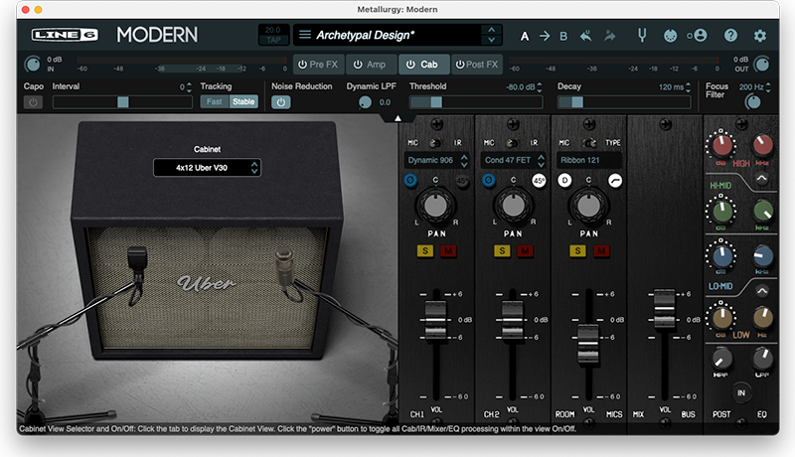Click the ROOM channel volume fader

tap(588, 344)
